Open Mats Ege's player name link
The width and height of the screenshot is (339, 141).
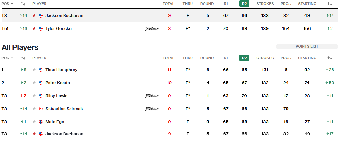click(x=55, y=122)
